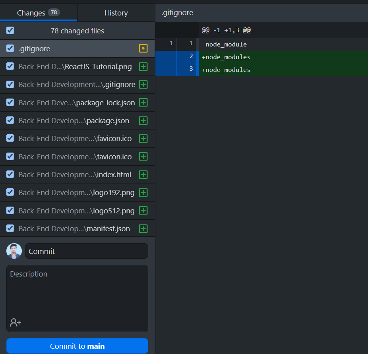Switch to the Changes tab

pyautogui.click(x=39, y=13)
